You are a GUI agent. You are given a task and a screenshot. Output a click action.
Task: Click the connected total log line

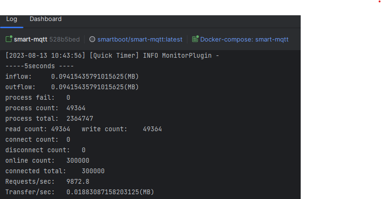click(x=54, y=171)
